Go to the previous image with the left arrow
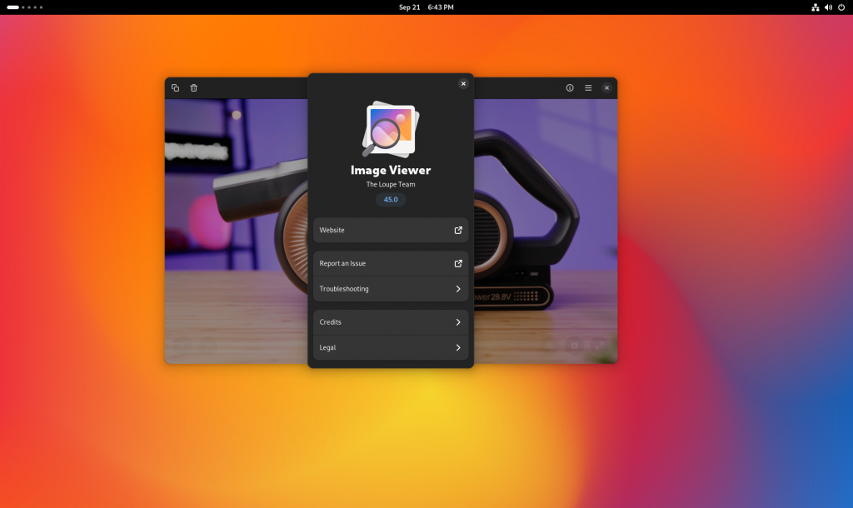The width and height of the screenshot is (853, 508). coord(184,345)
